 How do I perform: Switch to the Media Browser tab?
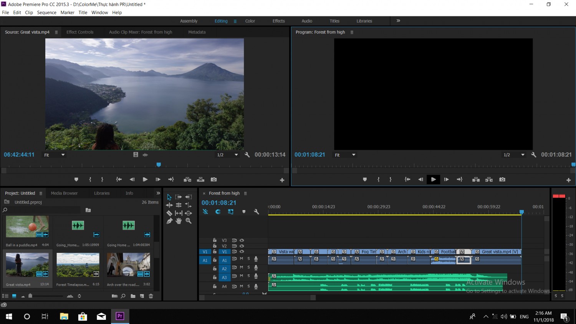pos(64,193)
